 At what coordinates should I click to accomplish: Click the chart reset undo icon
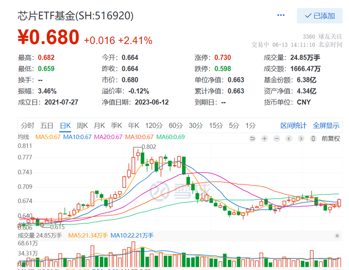[x=252, y=139]
